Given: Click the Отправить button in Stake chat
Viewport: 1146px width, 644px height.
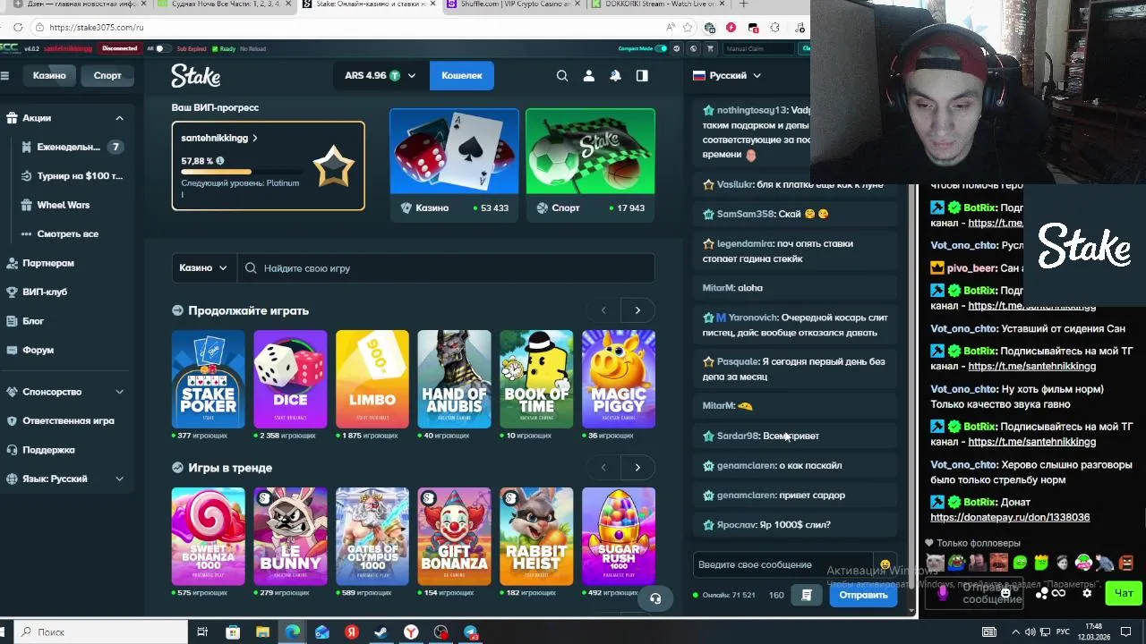Looking at the screenshot, I should point(863,595).
